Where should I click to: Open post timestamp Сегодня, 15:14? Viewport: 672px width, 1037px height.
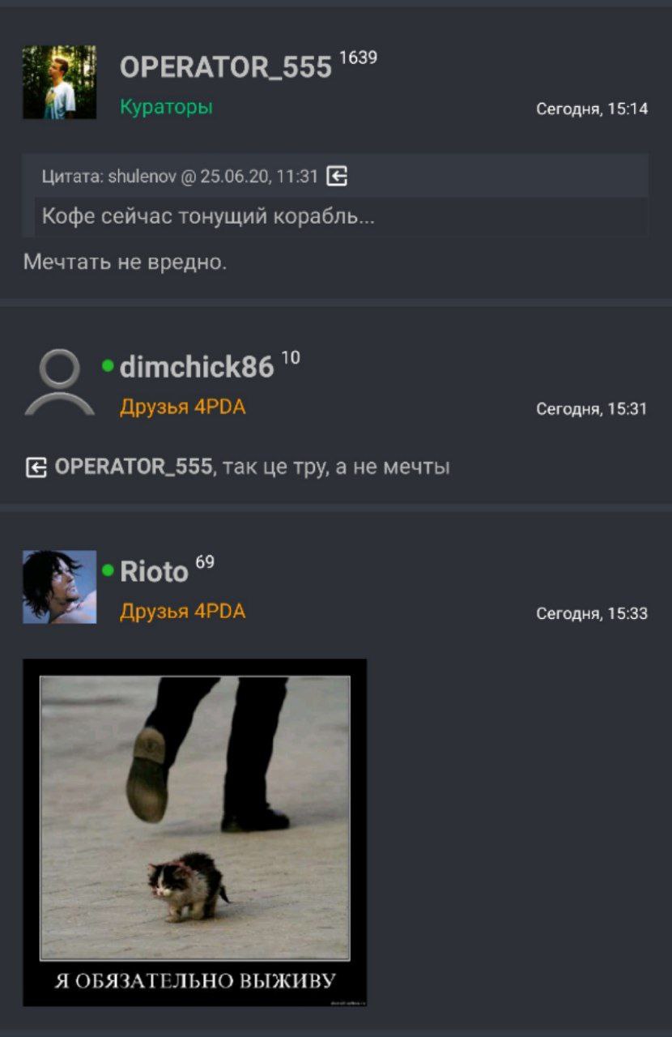(x=592, y=109)
